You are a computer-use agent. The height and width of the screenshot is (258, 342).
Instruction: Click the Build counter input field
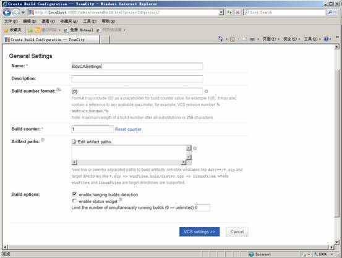pyautogui.click(x=93, y=129)
